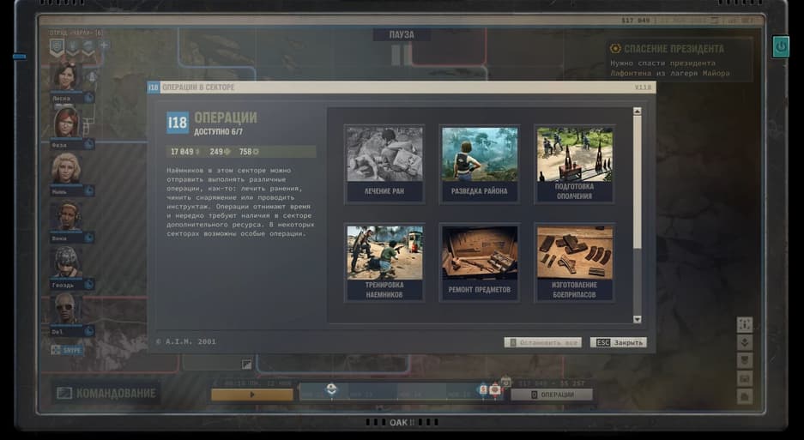Select mercenary portrait Del
Viewport: 804px width, 440px height.
tap(65, 310)
